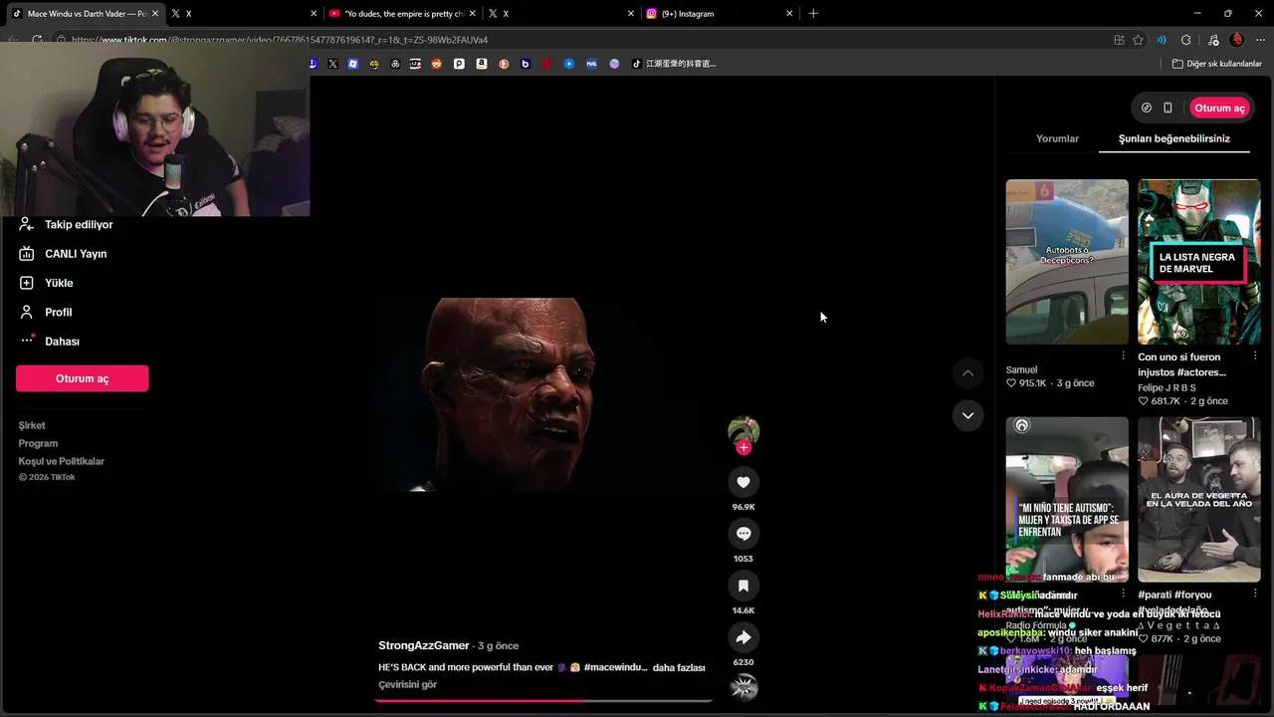Open the X bookmark in the favorites bar
The image size is (1274, 717).
pyautogui.click(x=332, y=64)
